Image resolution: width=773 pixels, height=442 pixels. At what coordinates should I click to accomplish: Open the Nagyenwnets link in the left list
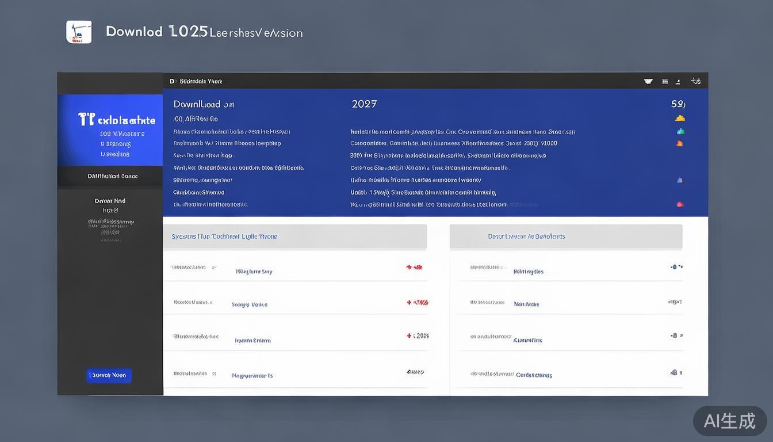(252, 376)
